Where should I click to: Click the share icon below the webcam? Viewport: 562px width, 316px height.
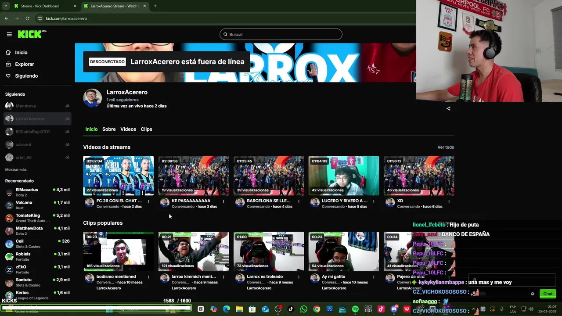coord(448,108)
